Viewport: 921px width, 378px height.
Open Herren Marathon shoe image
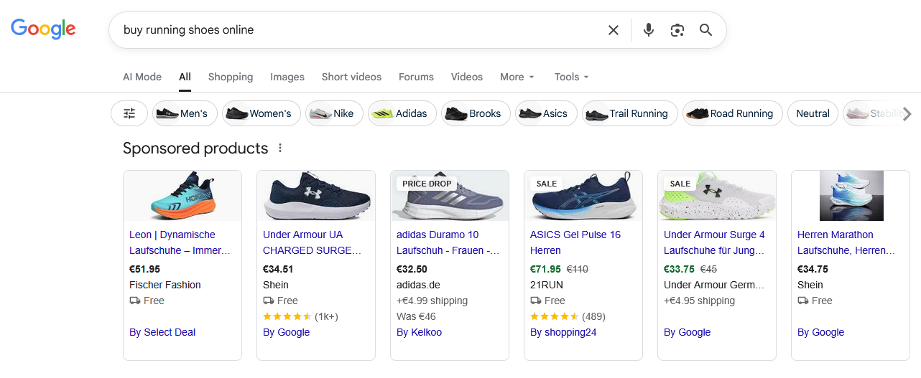pyautogui.click(x=851, y=195)
